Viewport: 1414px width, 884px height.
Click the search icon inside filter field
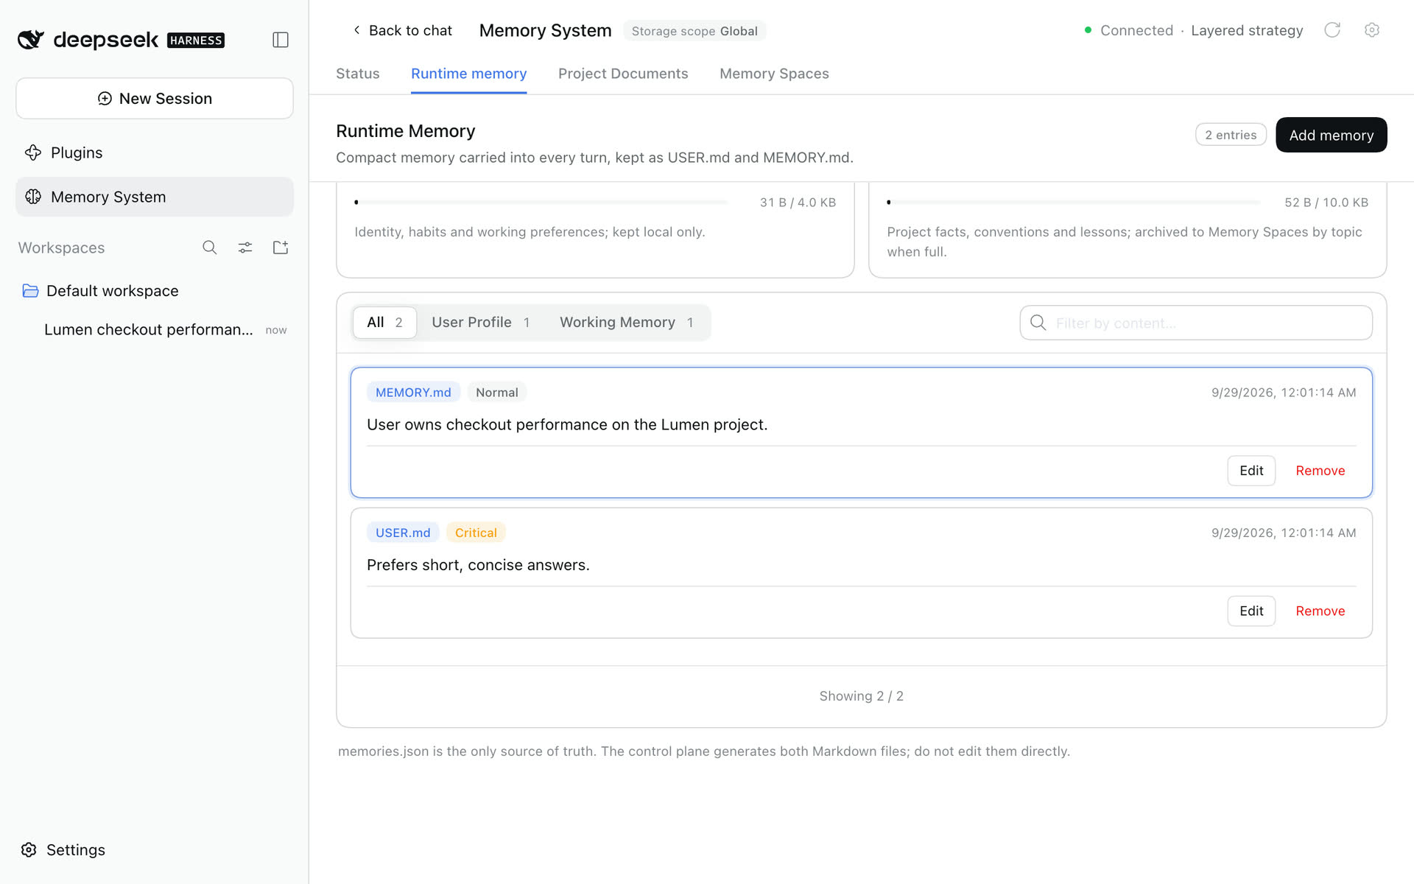(x=1038, y=323)
